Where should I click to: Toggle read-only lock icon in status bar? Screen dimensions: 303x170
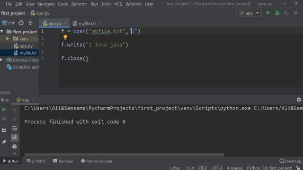298,168
